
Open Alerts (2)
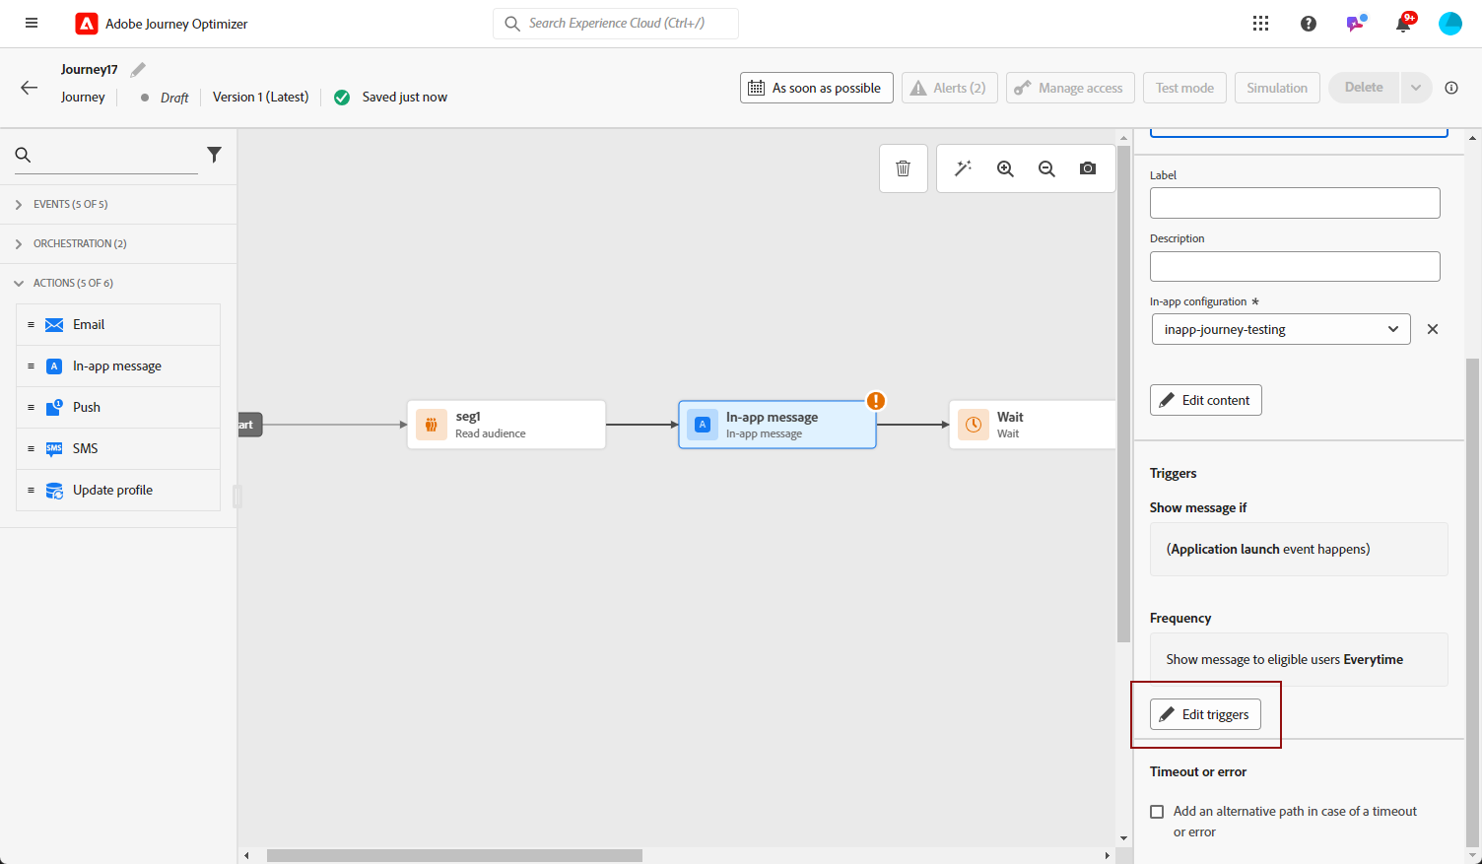click(x=950, y=88)
